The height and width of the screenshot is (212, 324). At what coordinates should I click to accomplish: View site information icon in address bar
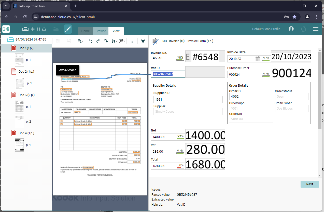[36, 17]
